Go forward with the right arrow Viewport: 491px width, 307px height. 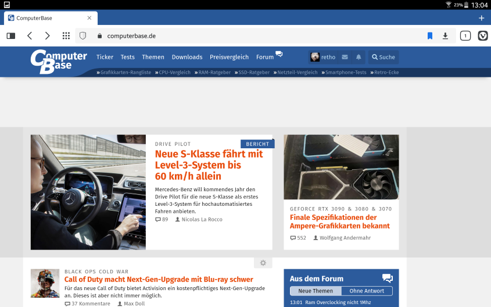pyautogui.click(x=47, y=35)
